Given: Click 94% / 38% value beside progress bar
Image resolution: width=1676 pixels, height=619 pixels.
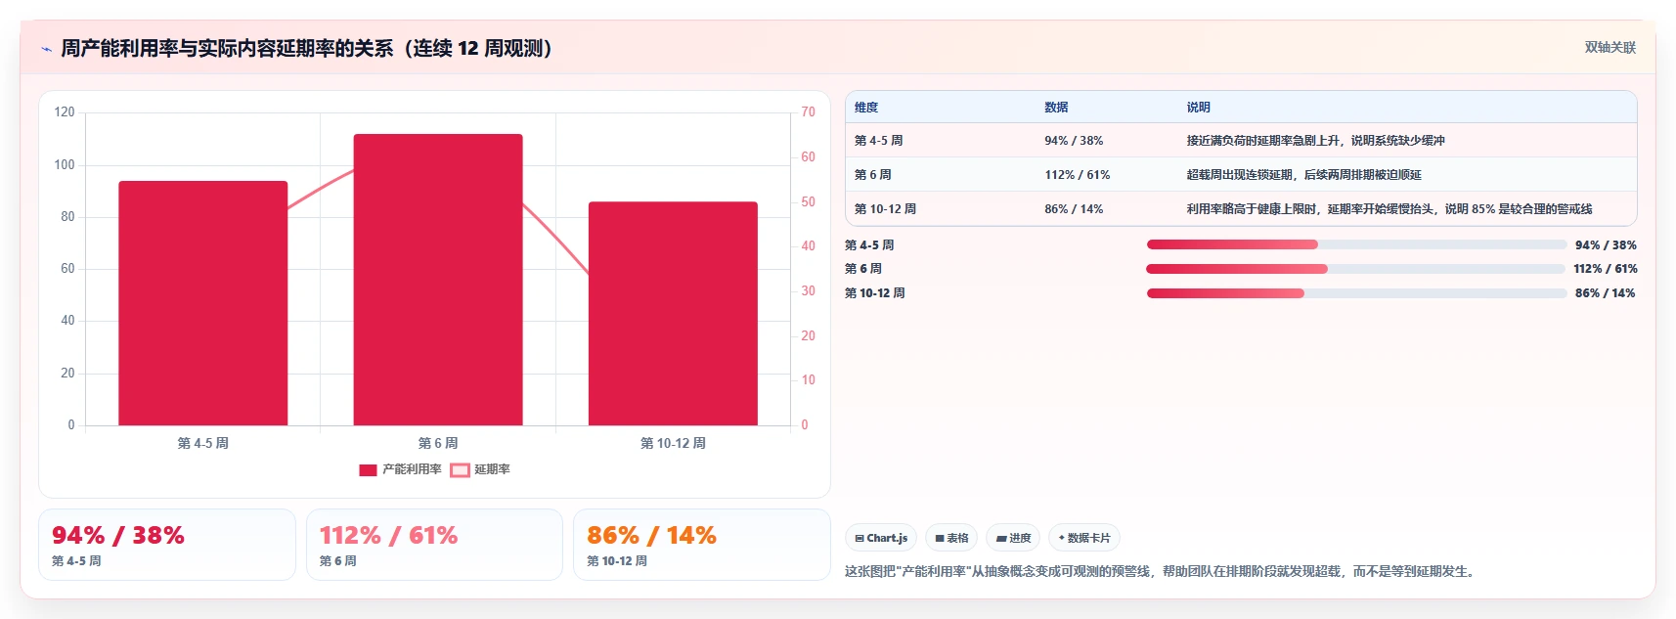Looking at the screenshot, I should 1606,245.
